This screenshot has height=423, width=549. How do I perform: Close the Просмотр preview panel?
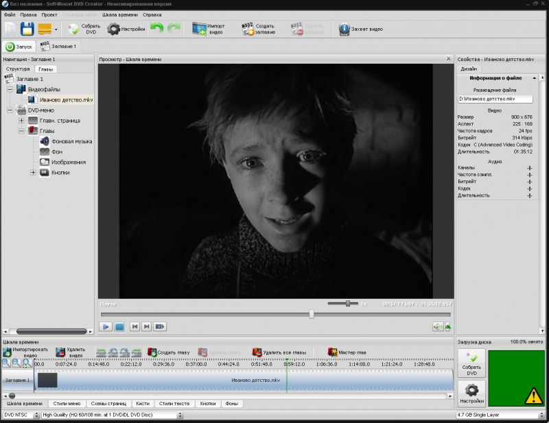coord(449,59)
